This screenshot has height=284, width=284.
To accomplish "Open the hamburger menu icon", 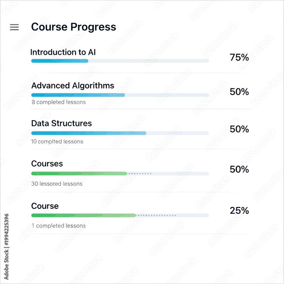I will [14, 27].
